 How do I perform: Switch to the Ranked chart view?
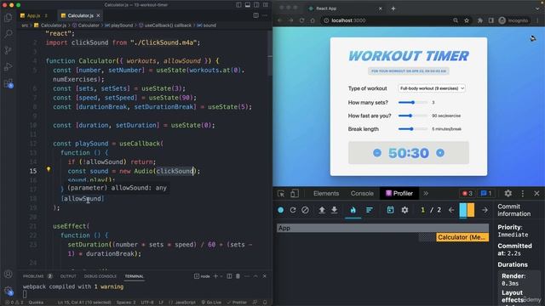tap(369, 210)
